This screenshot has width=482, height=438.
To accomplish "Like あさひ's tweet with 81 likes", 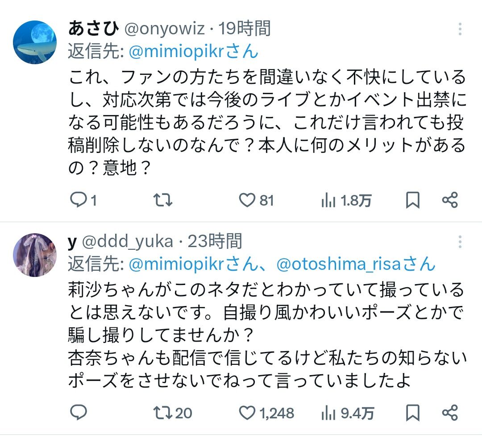I will [x=247, y=201].
